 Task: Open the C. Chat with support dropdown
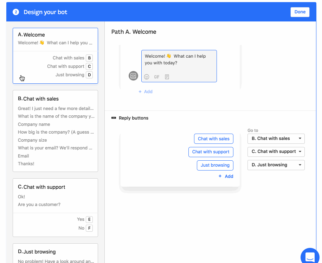click(276, 152)
